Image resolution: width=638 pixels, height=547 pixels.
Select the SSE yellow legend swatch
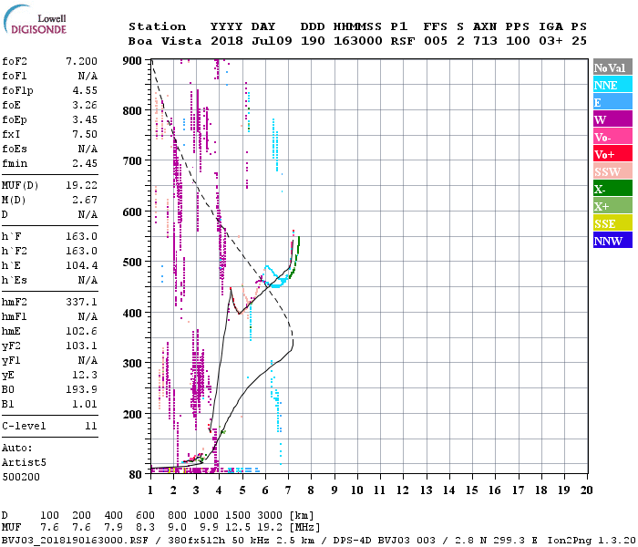coord(612,223)
